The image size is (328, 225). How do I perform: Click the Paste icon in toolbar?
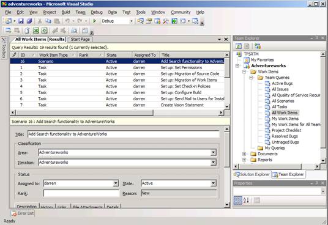tap(57, 21)
